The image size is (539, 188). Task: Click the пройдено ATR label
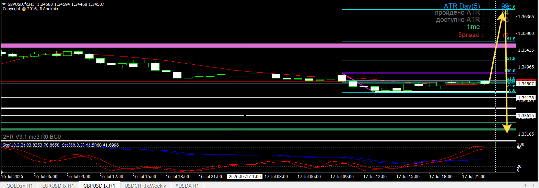(x=459, y=12)
